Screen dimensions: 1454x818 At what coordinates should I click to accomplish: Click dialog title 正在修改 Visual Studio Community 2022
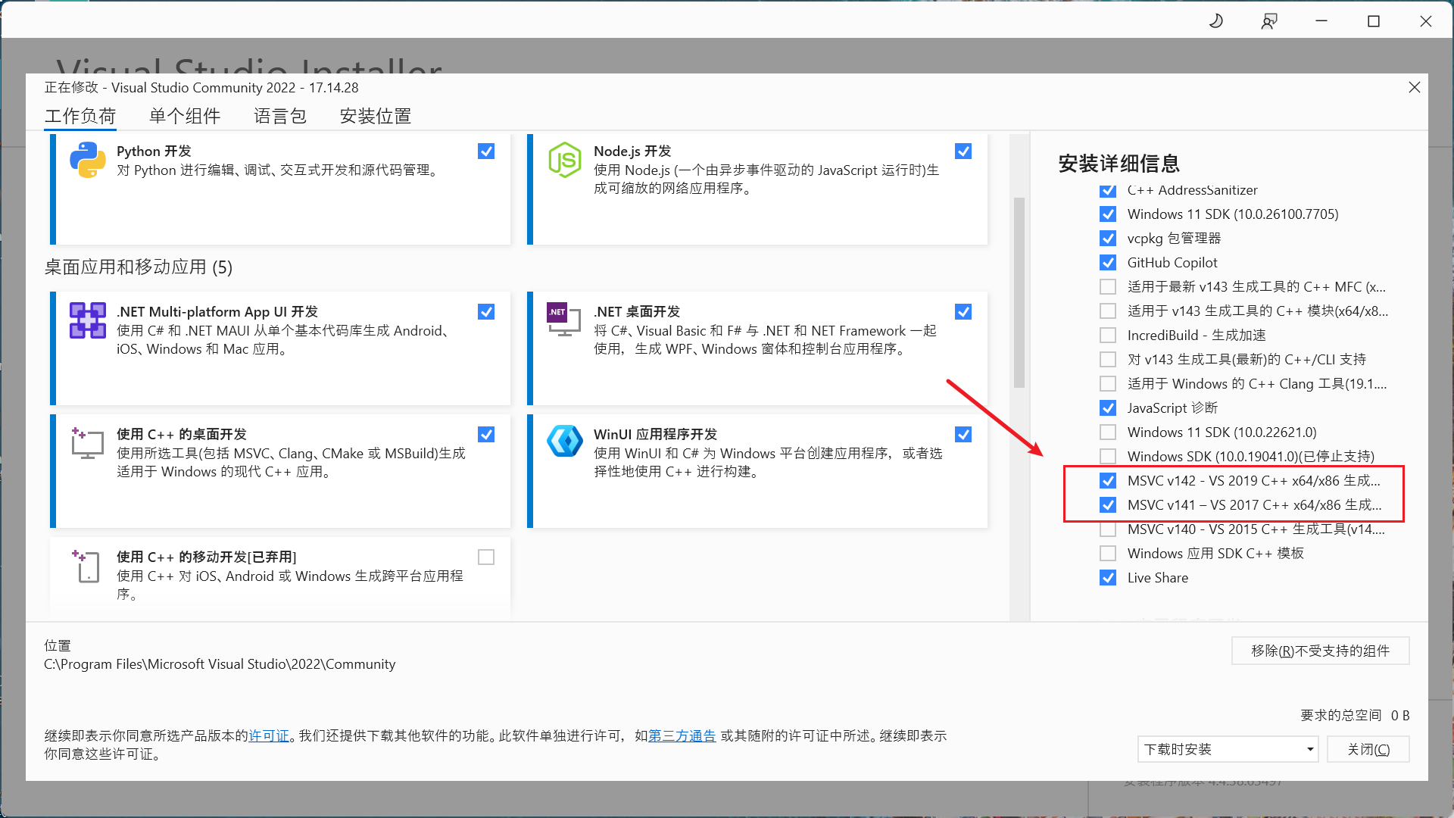[201, 88]
